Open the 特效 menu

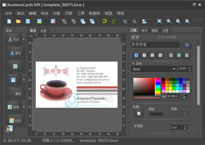[44, 13]
